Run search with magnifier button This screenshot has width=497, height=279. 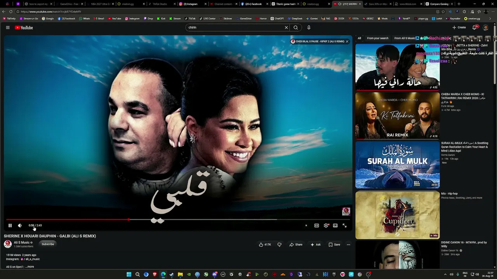coord(296,28)
